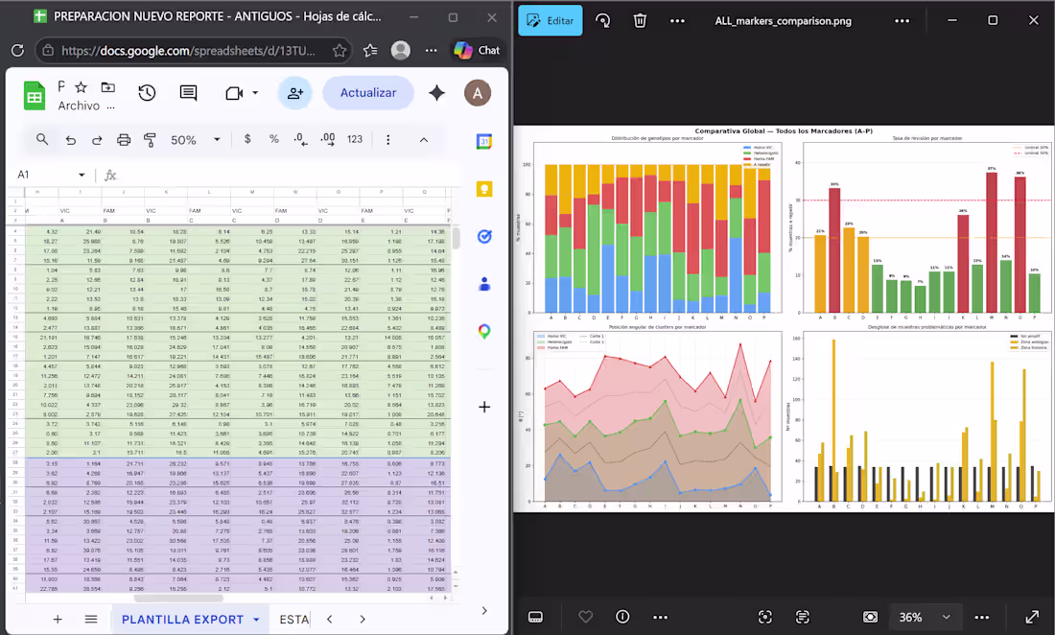
Task: Click the Editar button in Photos
Action: coord(551,21)
